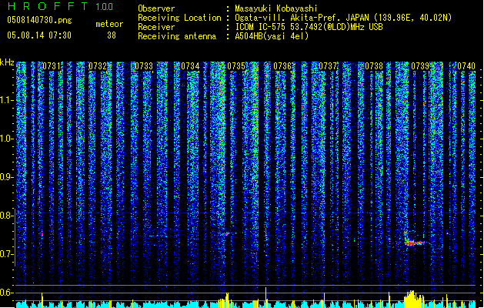Click the 0733 time marker

tap(144, 66)
